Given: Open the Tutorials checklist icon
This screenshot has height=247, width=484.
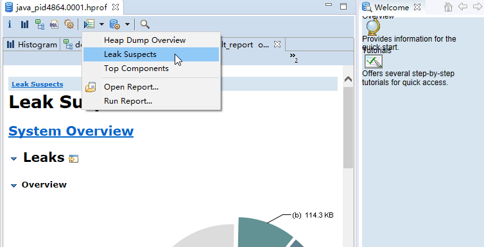Looking at the screenshot, I should coord(374,62).
